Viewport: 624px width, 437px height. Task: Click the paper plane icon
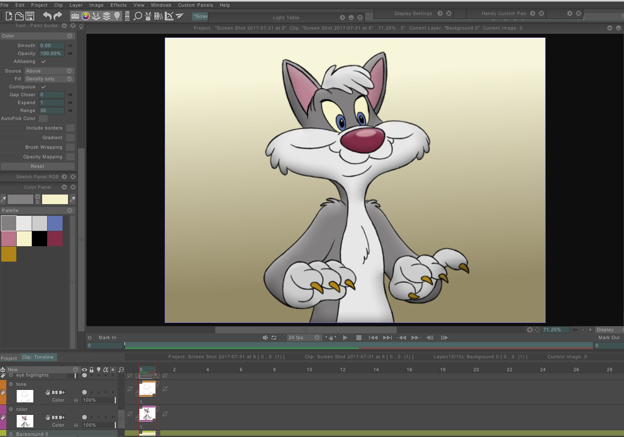click(180, 16)
